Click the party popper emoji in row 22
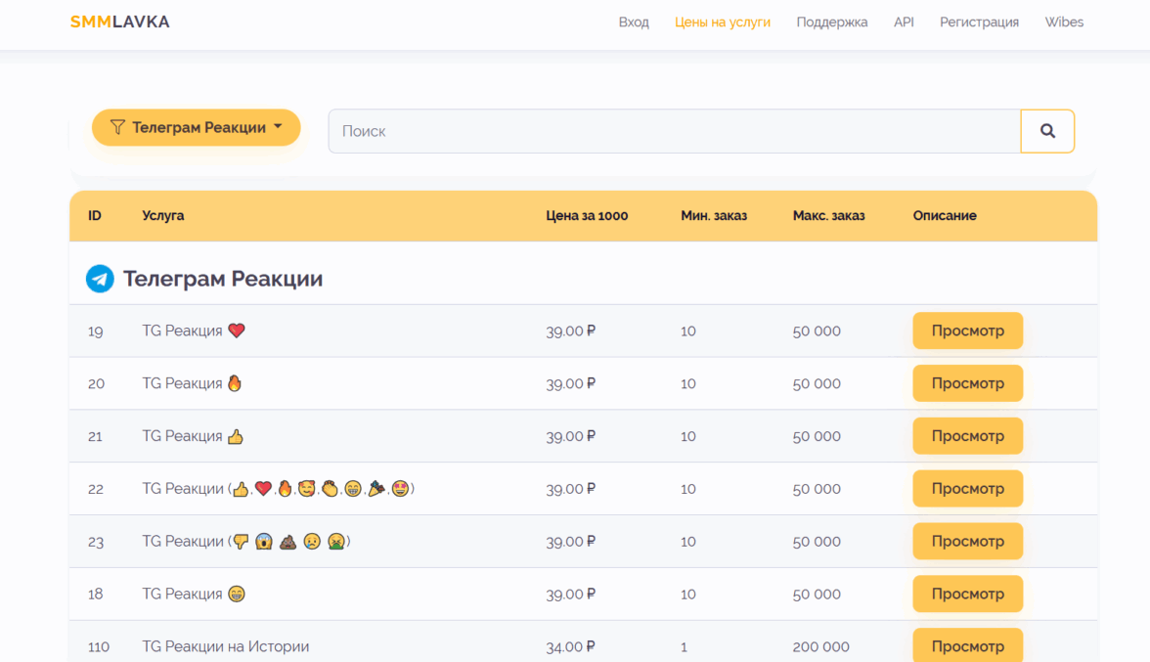The image size is (1150, 662). pos(376,488)
